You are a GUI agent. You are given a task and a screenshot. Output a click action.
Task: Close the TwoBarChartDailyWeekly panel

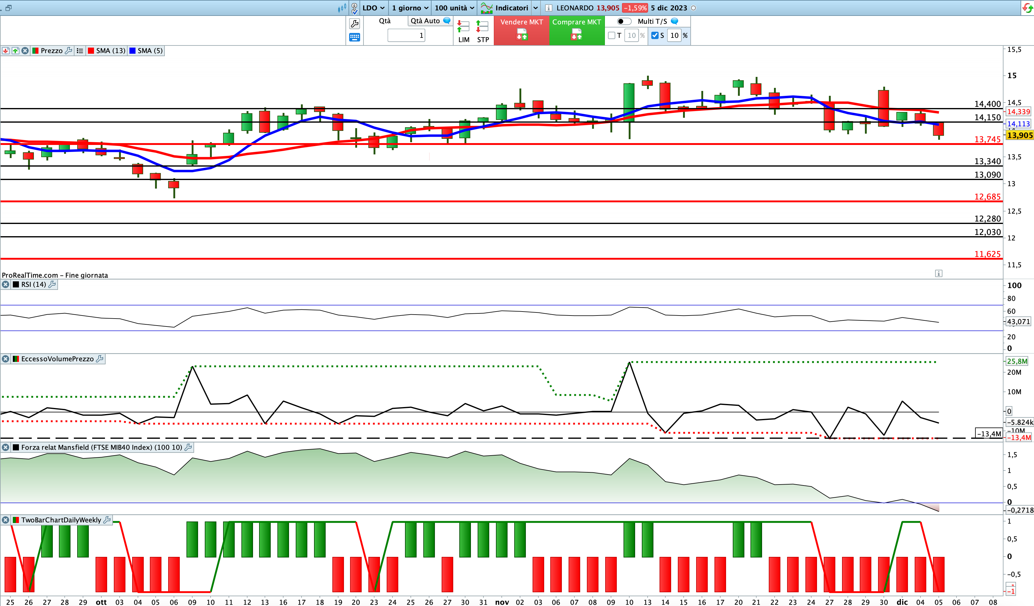pos(5,520)
